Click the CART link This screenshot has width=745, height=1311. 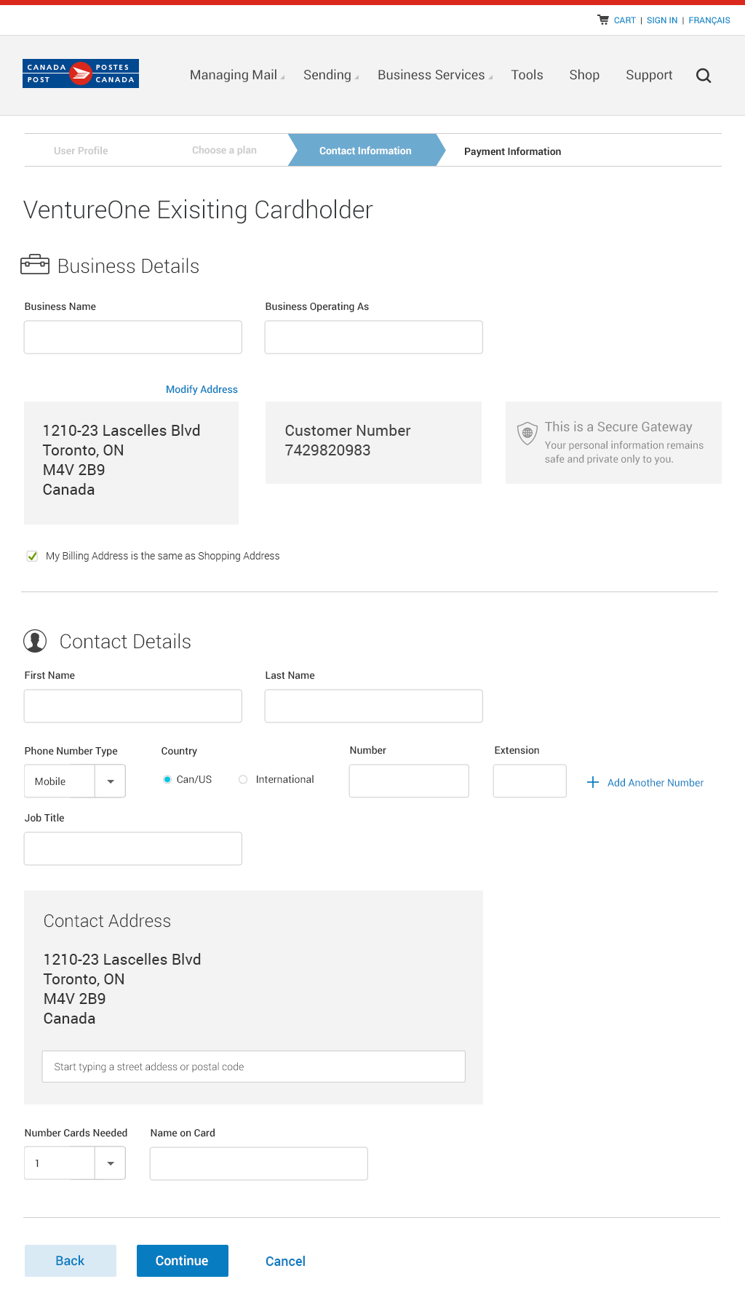pos(624,20)
